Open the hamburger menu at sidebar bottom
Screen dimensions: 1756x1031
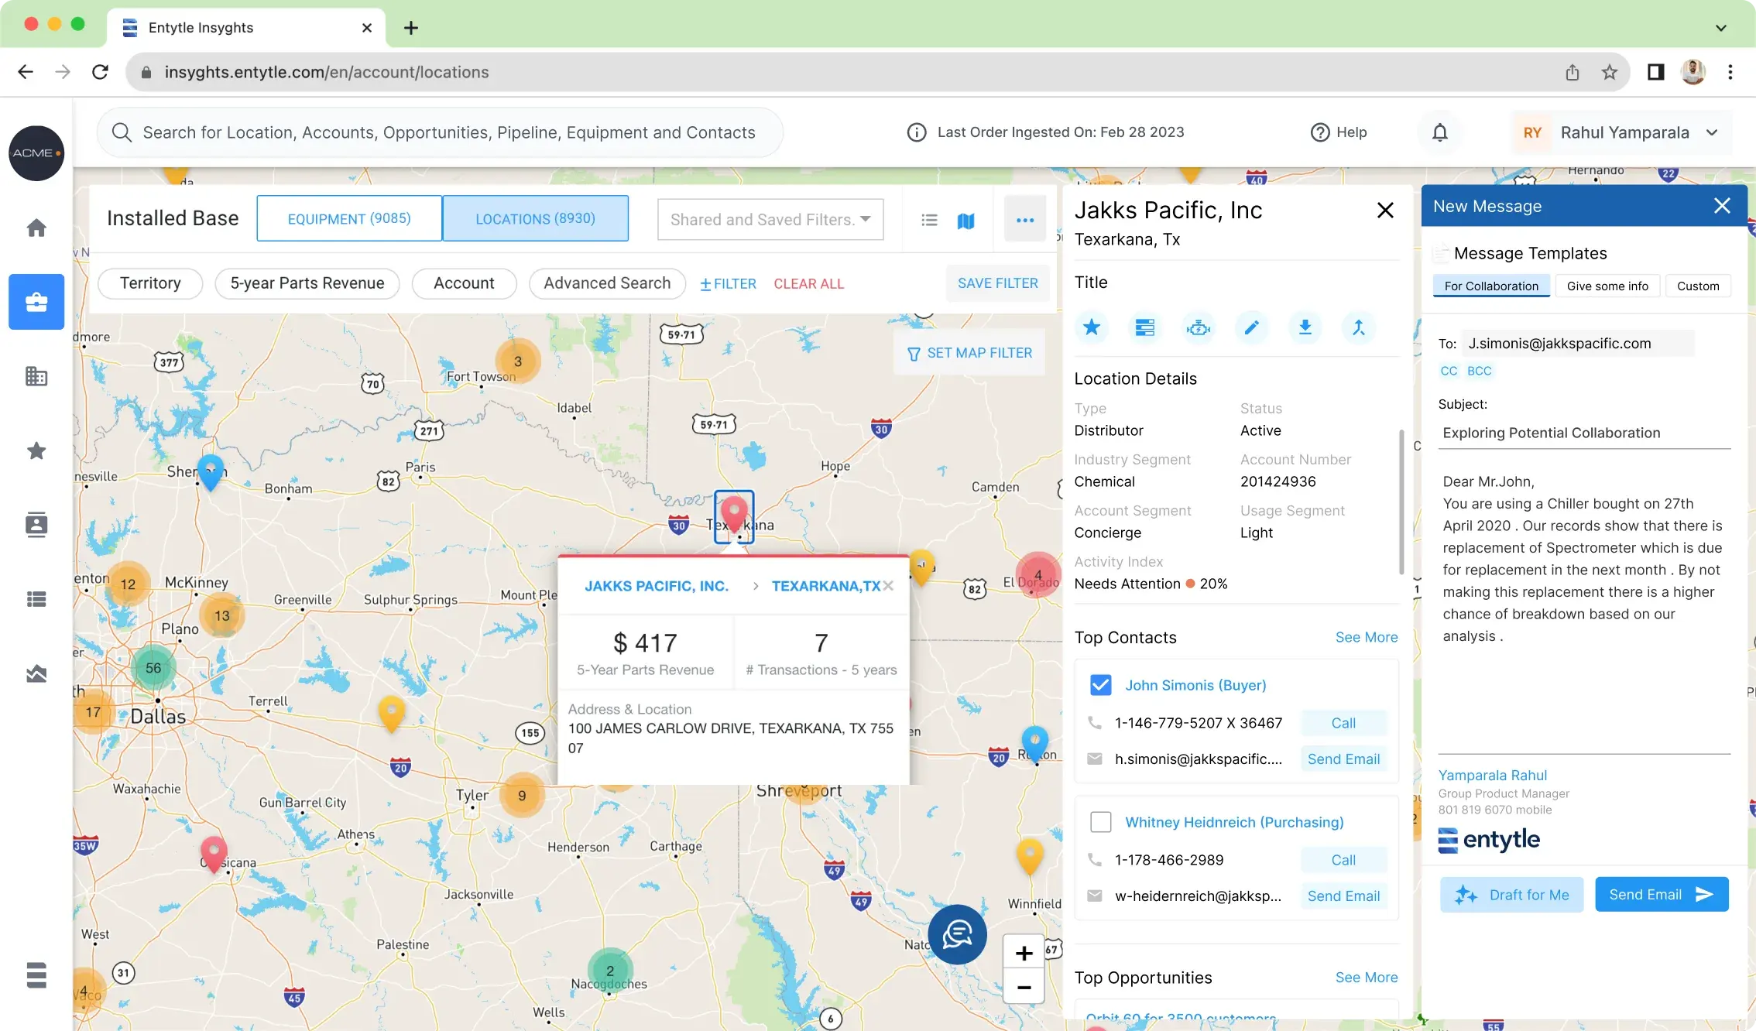(36, 975)
